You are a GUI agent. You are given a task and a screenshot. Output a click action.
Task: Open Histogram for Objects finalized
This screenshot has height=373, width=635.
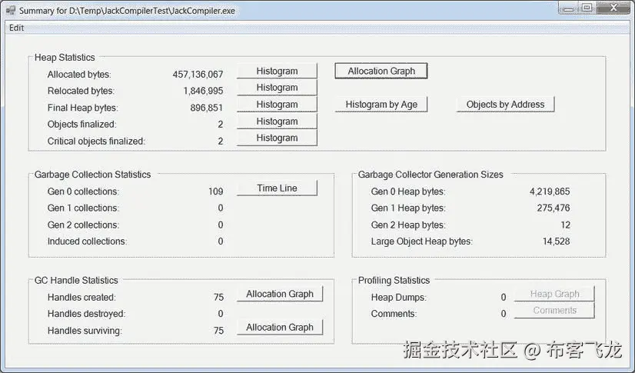pyautogui.click(x=277, y=121)
